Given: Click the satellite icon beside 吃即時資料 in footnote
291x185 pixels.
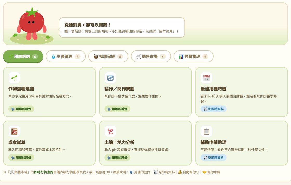Looking at the screenshot, I should (x=156, y=172).
